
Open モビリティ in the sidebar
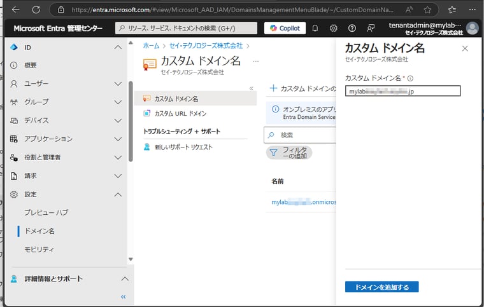[39, 249]
